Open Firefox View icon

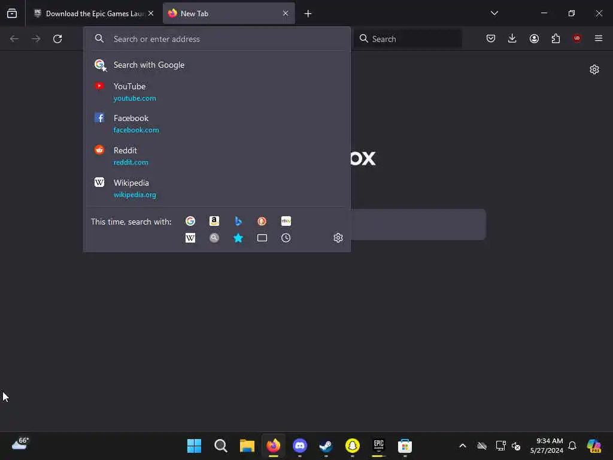pos(12,13)
